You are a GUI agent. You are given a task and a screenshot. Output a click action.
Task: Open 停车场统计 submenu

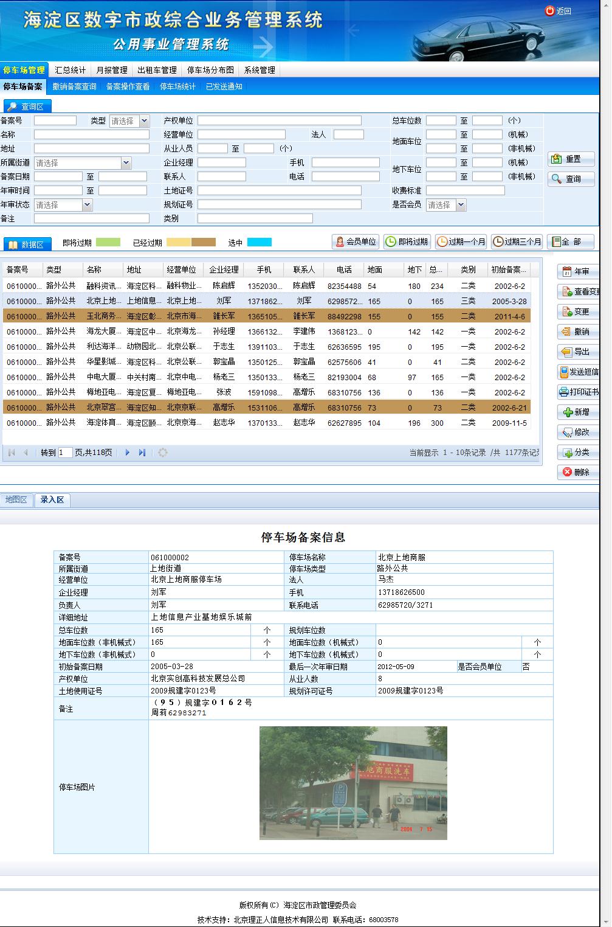click(x=177, y=86)
